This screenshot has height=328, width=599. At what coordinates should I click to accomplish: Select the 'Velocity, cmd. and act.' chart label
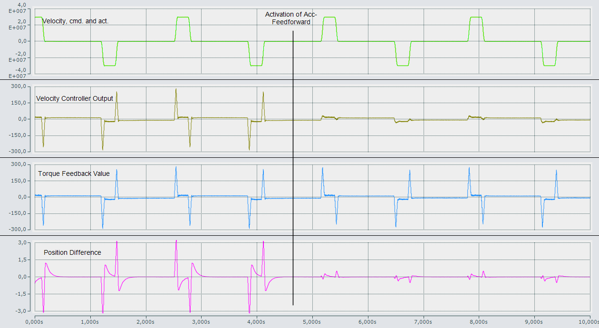76,21
